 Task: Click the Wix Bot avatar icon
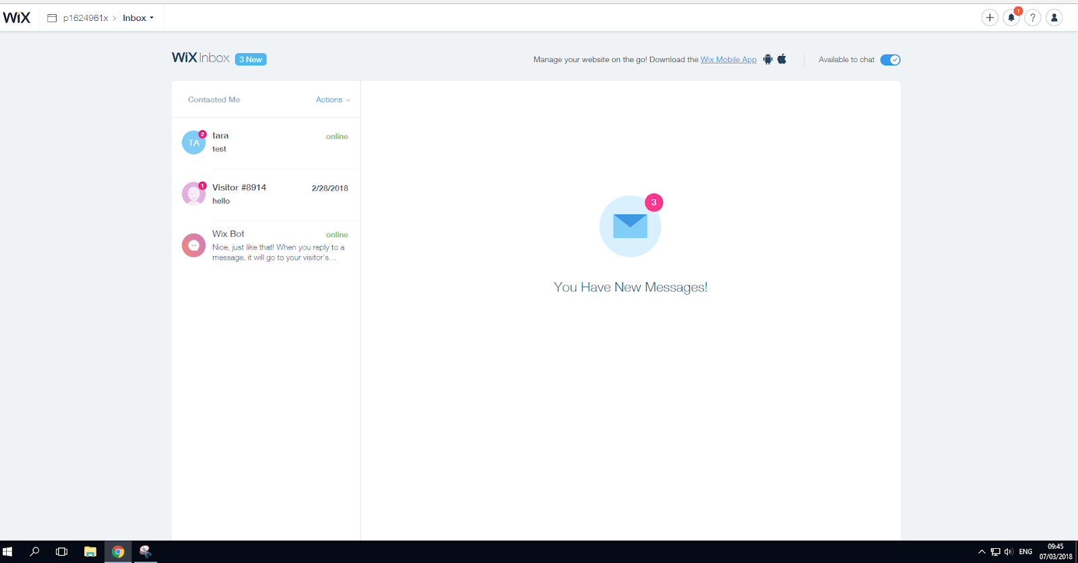[x=193, y=245]
